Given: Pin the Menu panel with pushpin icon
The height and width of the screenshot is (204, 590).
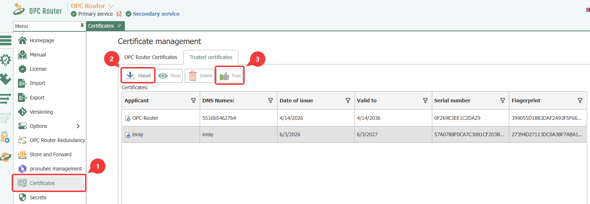Looking at the screenshot, I should 82,25.
